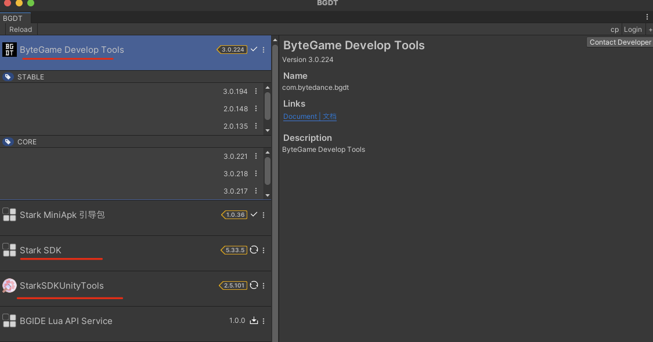Click installed checkmark for ByteGame Develop Tools
653x342 pixels.
pos(254,49)
